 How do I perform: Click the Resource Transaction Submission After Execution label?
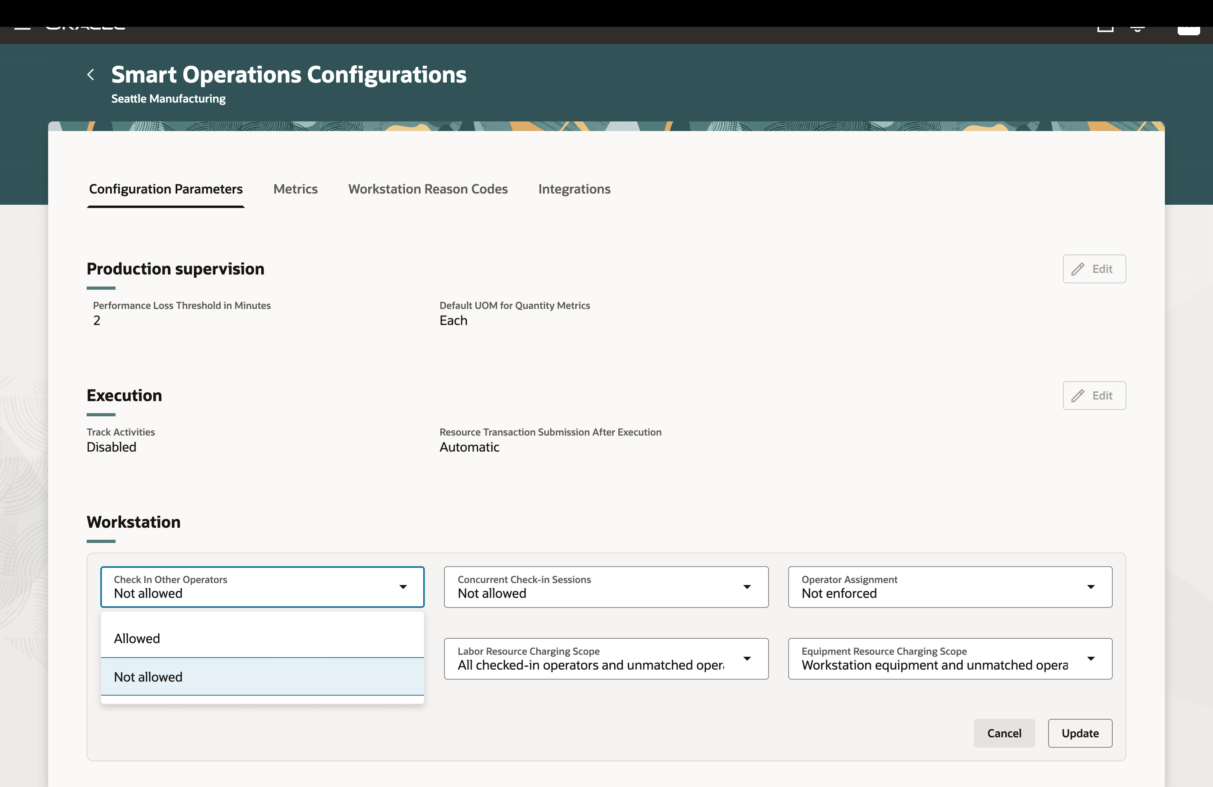click(x=550, y=432)
